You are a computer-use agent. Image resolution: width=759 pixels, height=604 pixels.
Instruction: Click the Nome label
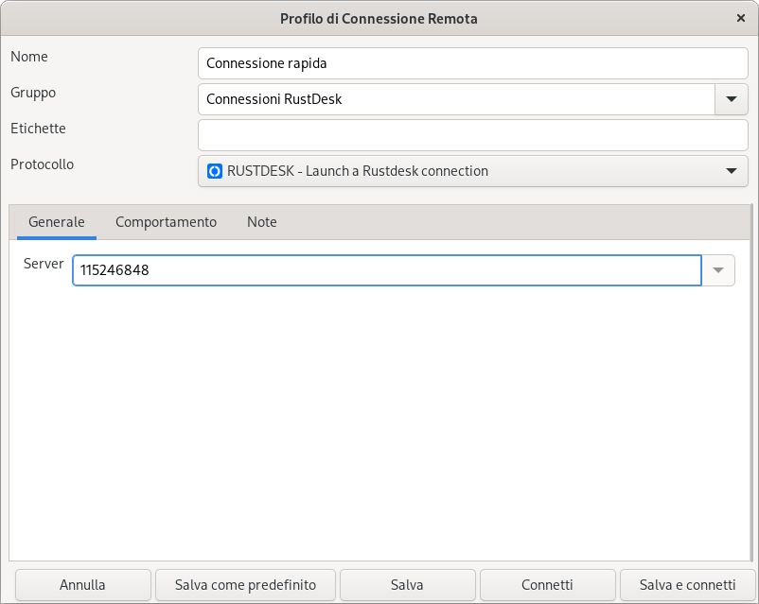[x=29, y=57]
